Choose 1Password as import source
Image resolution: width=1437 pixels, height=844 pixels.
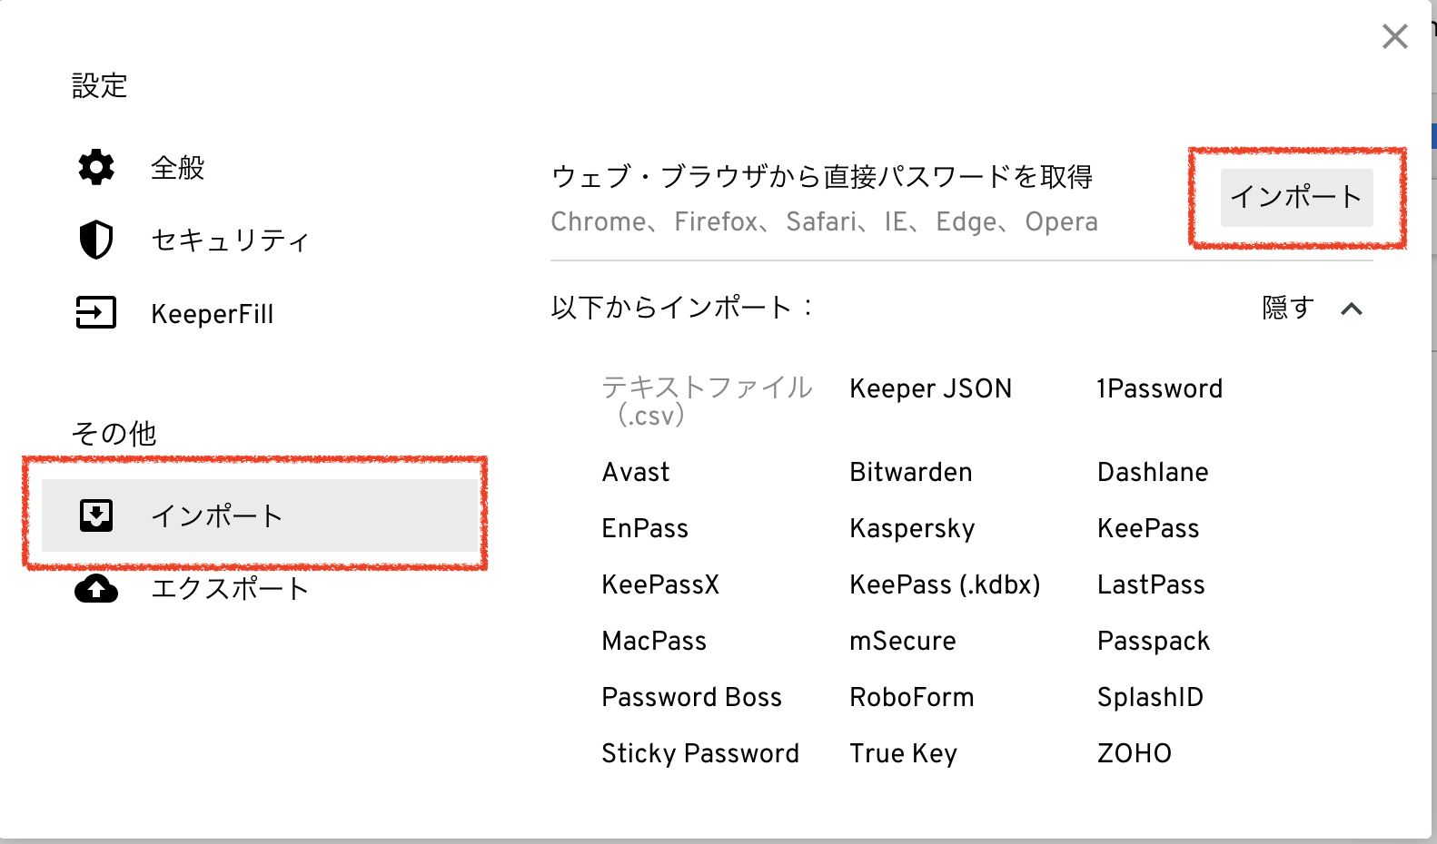click(1159, 389)
